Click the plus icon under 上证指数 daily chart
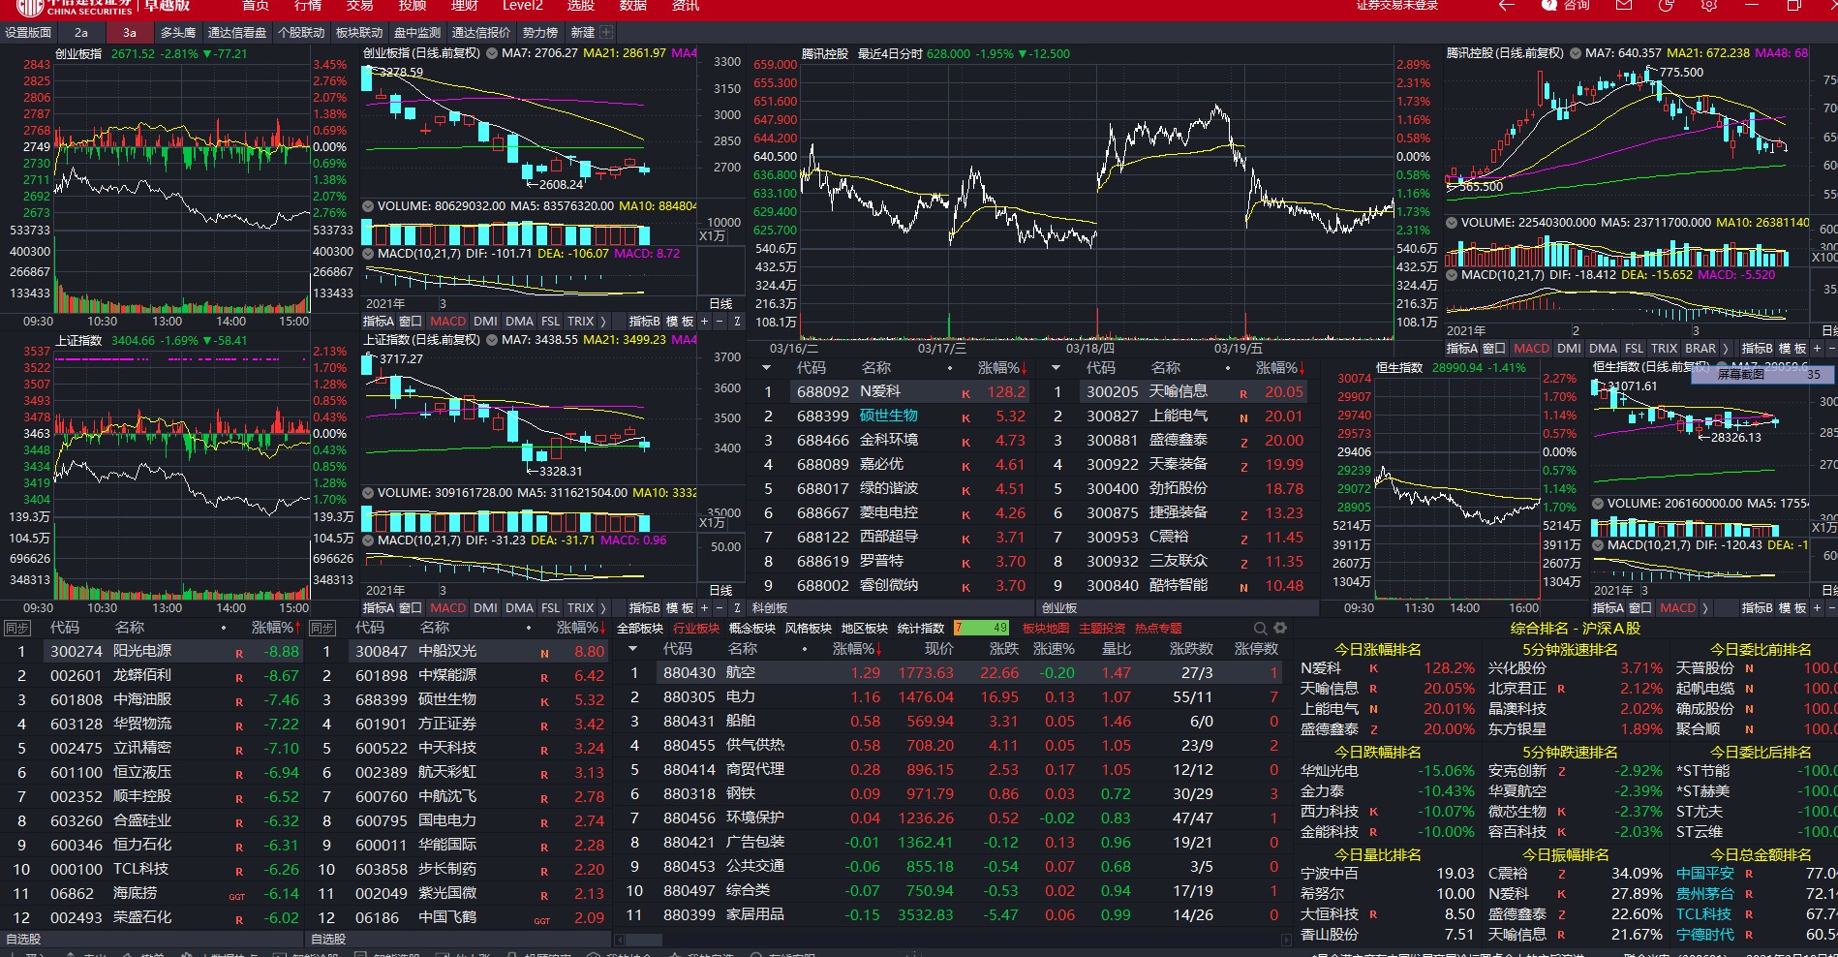This screenshot has height=957, width=1838. click(705, 608)
